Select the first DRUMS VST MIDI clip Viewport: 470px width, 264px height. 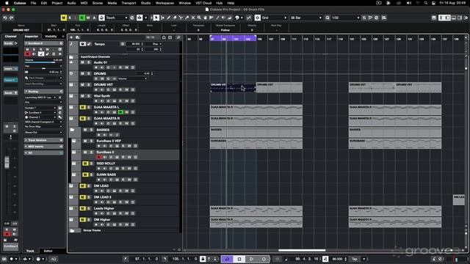[x=233, y=87]
